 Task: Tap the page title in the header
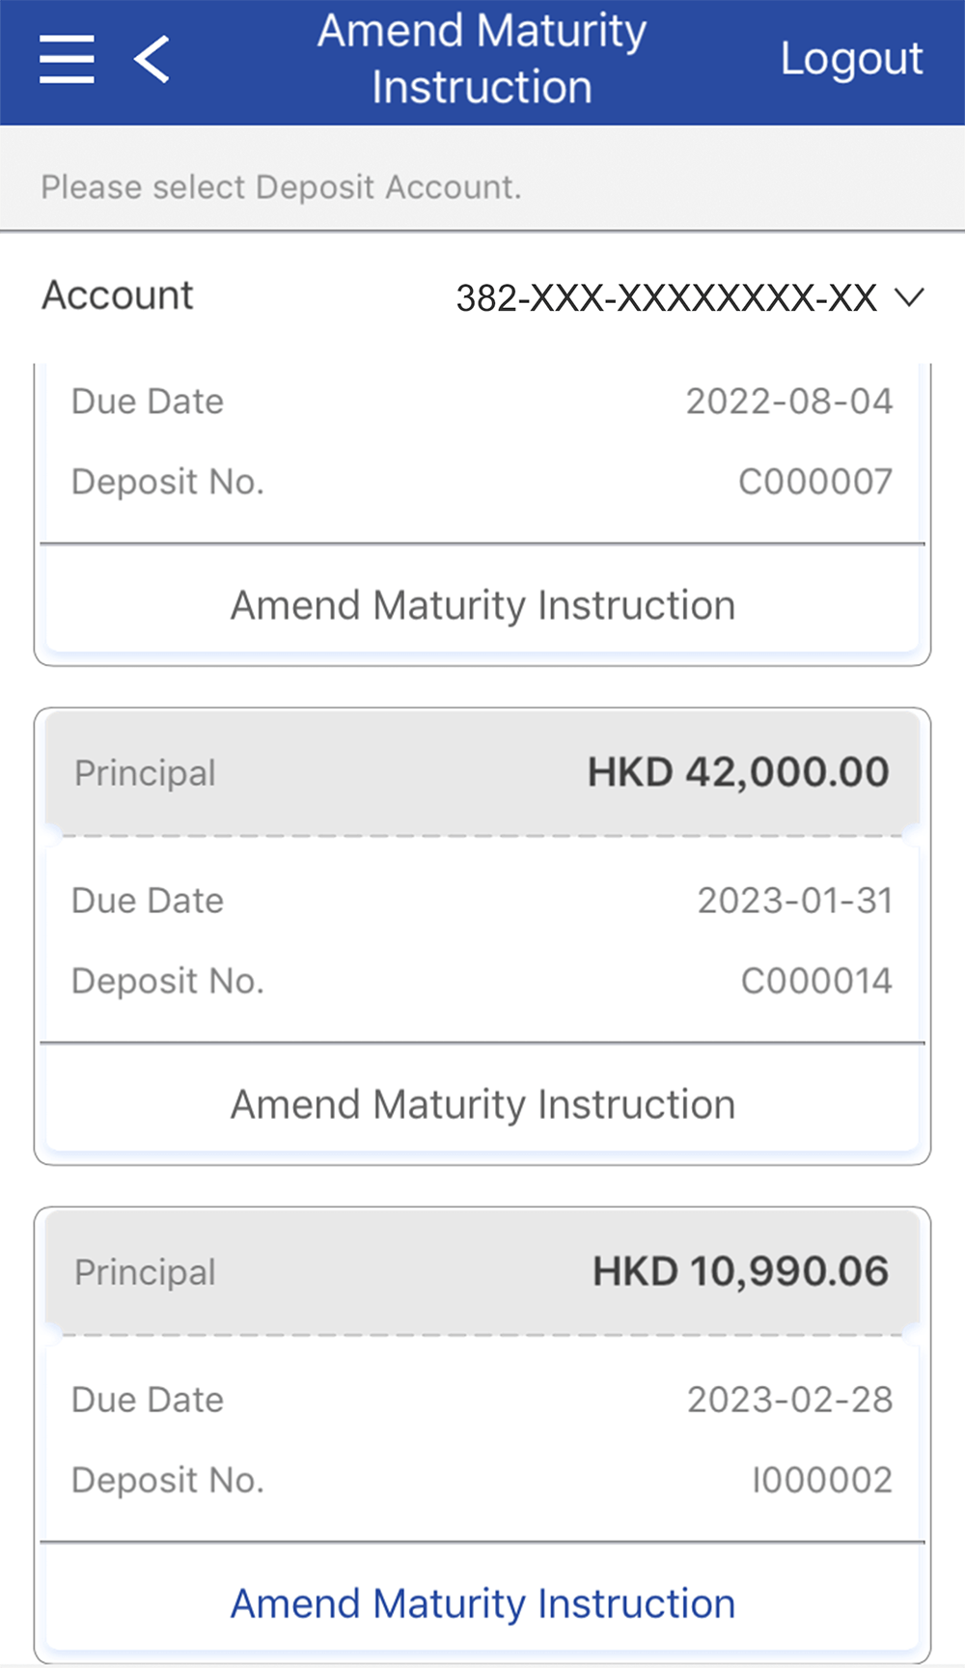482,59
